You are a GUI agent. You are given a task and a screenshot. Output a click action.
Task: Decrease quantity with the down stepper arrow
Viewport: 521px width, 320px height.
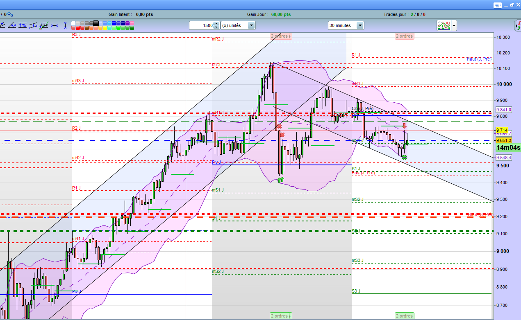(x=217, y=27)
